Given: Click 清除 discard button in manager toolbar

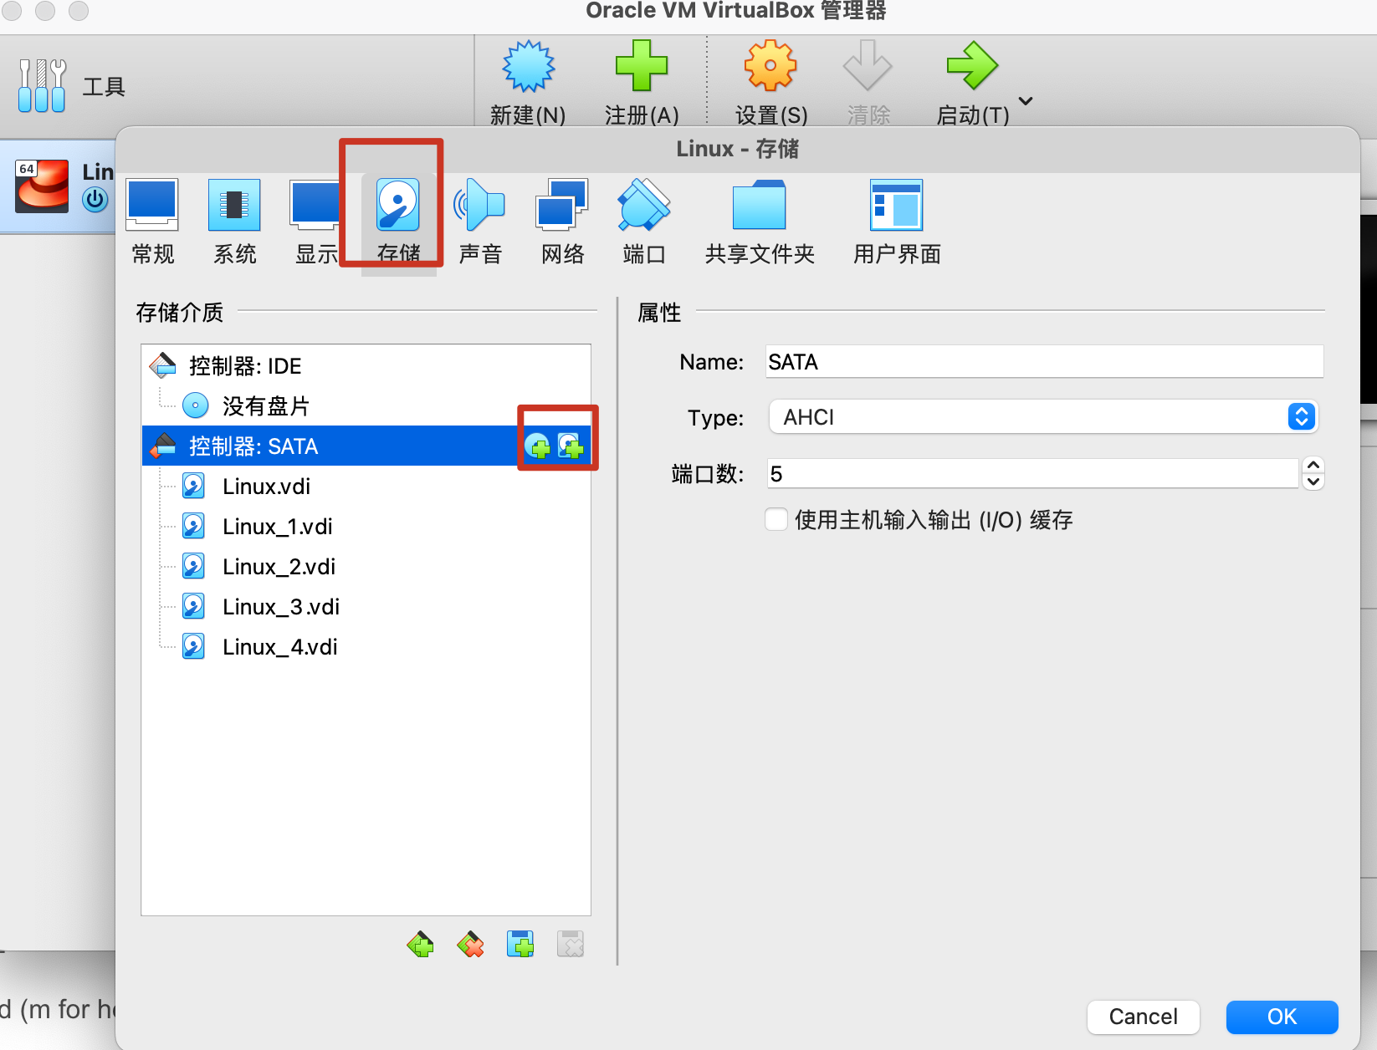Looking at the screenshot, I should pos(868,83).
